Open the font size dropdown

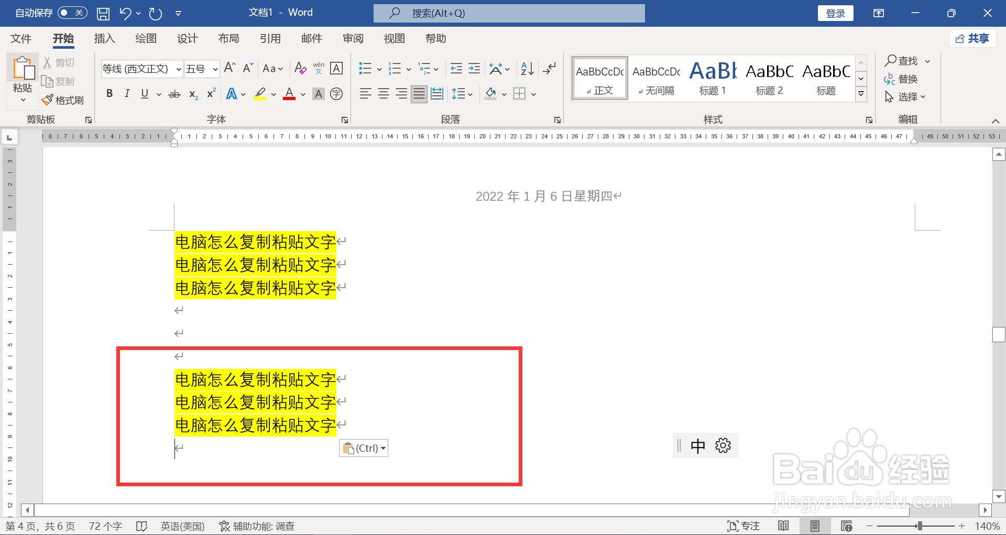215,69
